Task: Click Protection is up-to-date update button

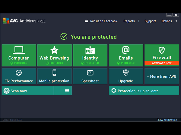Action: coord(144,91)
